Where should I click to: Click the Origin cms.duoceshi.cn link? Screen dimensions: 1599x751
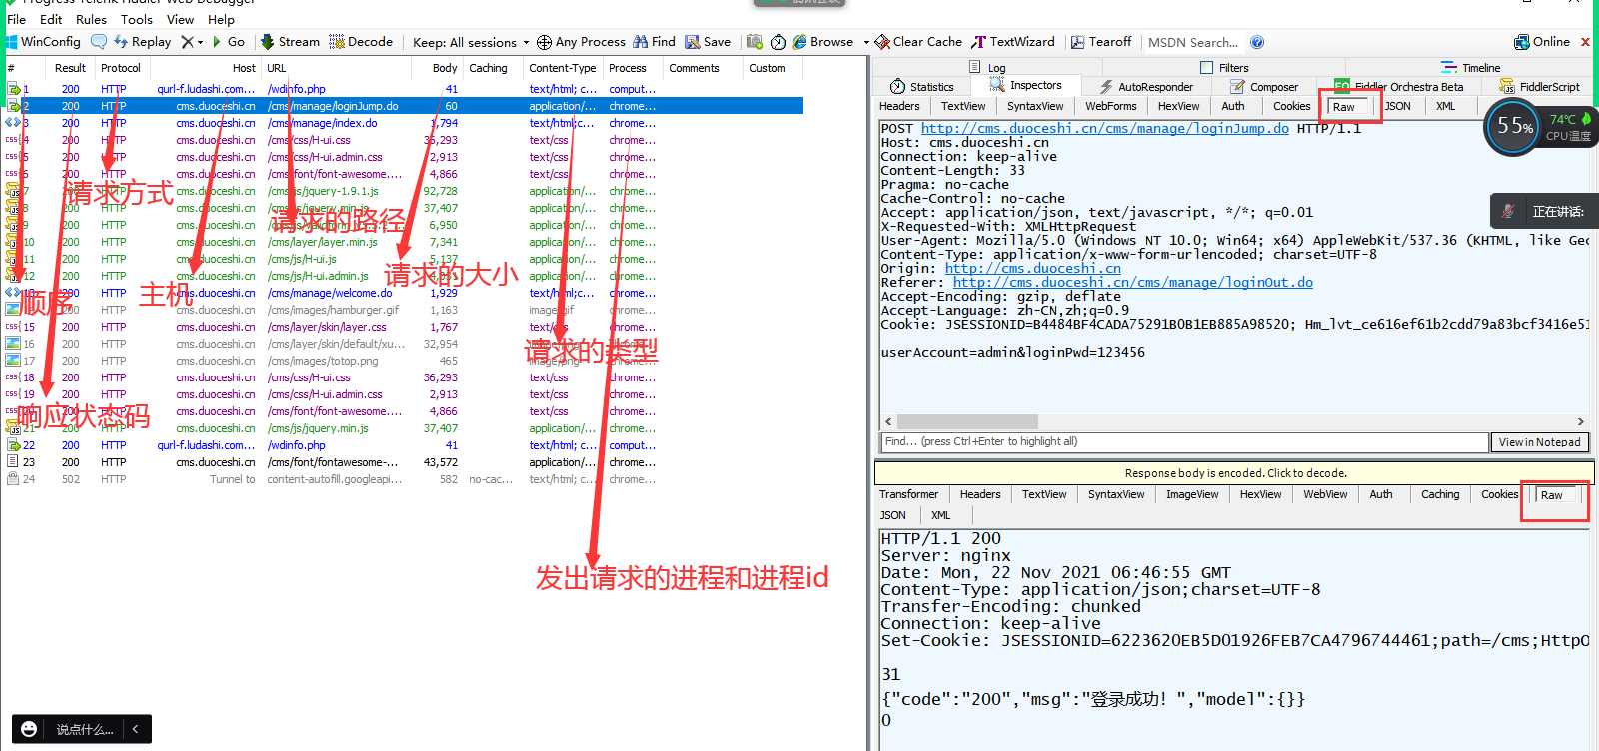tap(1032, 268)
